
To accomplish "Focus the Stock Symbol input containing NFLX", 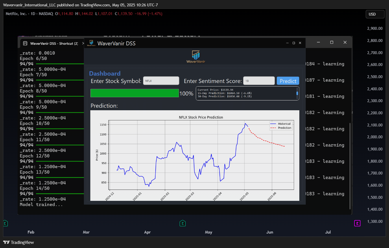I will (x=161, y=81).
